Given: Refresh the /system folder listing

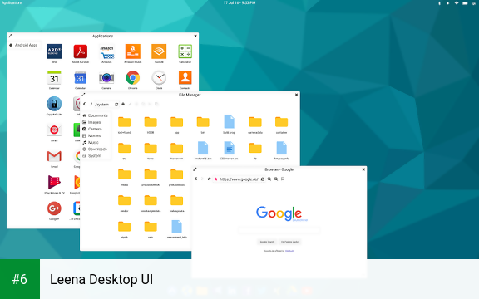Looking at the screenshot, I should 116,105.
